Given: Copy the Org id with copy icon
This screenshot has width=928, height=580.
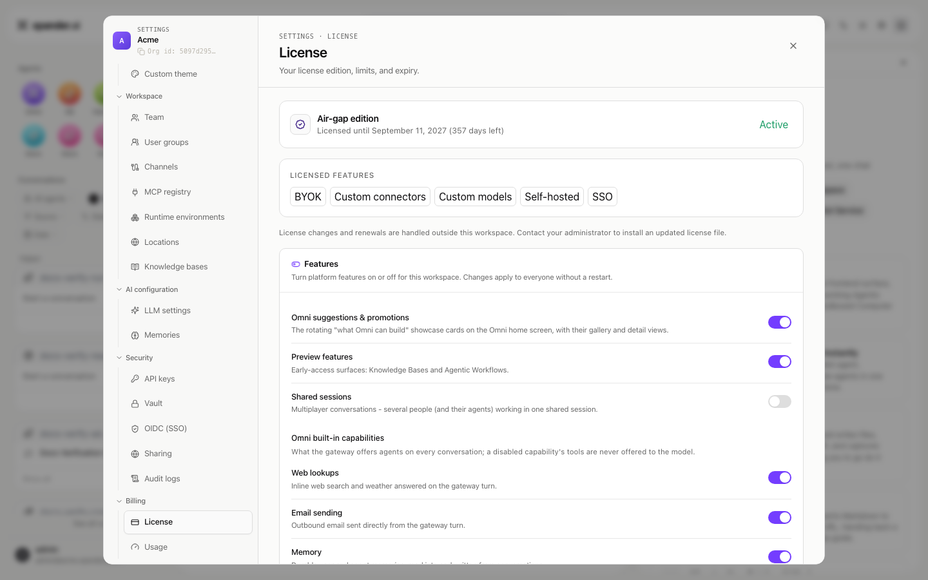Looking at the screenshot, I should pyautogui.click(x=141, y=52).
